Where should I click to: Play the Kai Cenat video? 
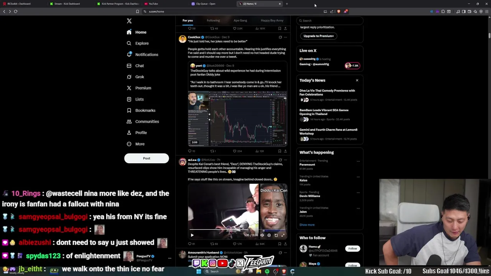point(192,235)
